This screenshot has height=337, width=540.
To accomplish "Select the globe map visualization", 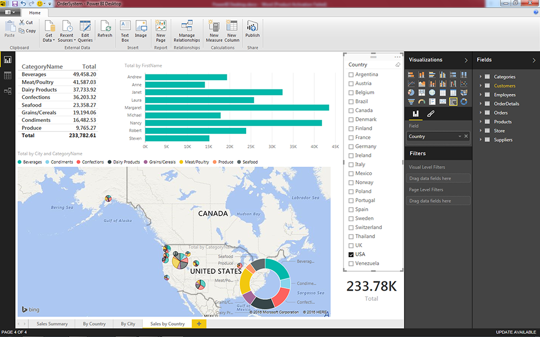I will (x=432, y=93).
